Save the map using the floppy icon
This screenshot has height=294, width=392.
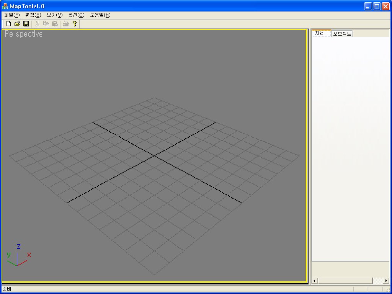[x=26, y=24]
